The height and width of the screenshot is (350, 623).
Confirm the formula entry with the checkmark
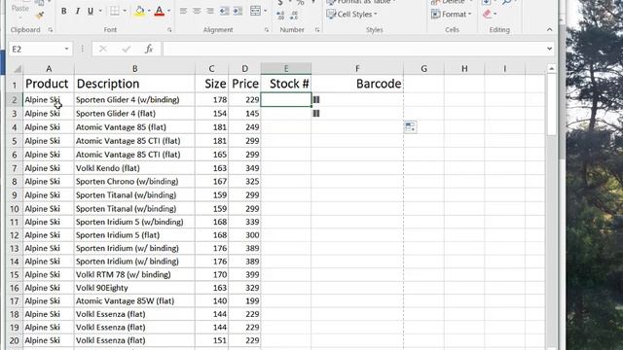(x=127, y=49)
